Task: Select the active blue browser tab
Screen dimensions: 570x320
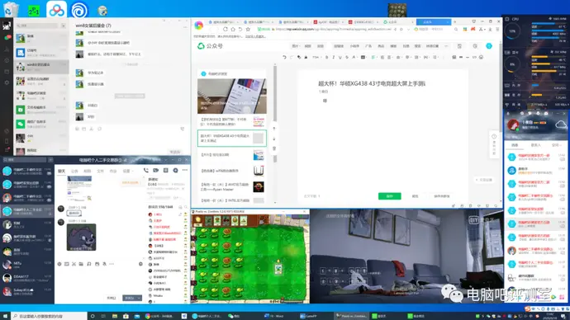Action: point(434,21)
